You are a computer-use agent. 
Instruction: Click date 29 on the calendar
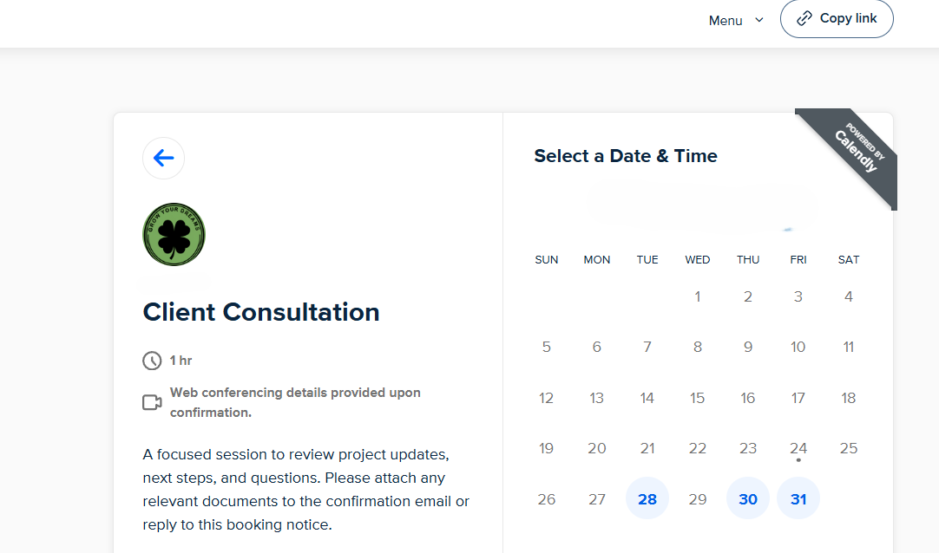pyautogui.click(x=698, y=498)
